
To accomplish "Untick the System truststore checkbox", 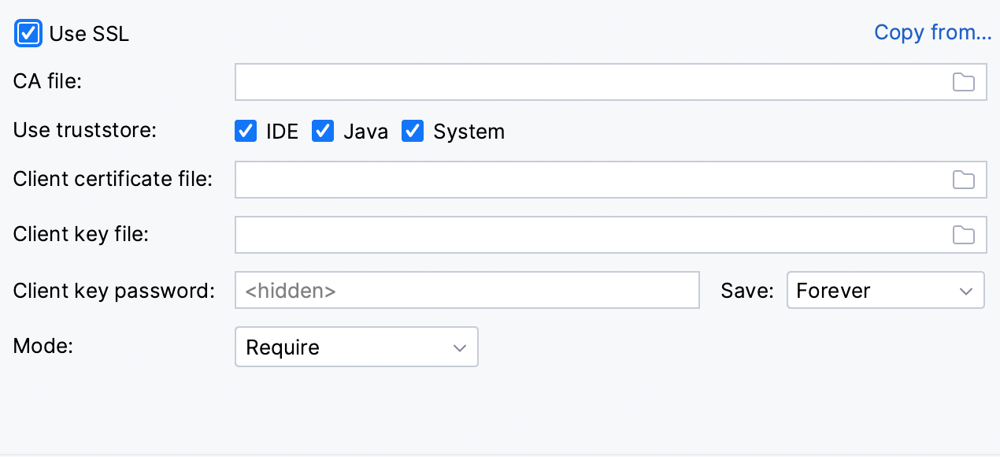I will (x=413, y=131).
